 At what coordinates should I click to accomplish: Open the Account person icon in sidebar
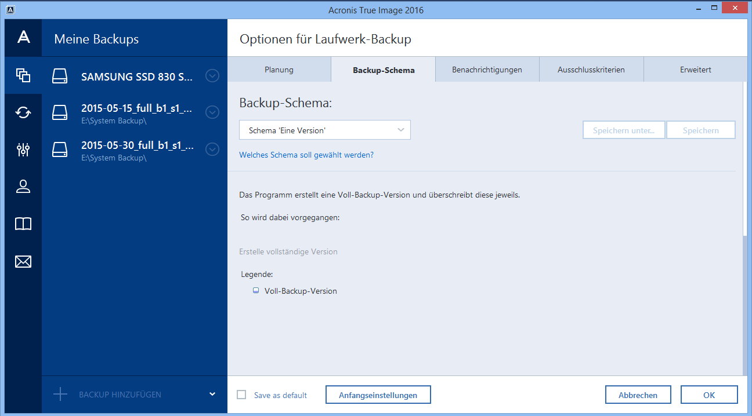tap(23, 187)
